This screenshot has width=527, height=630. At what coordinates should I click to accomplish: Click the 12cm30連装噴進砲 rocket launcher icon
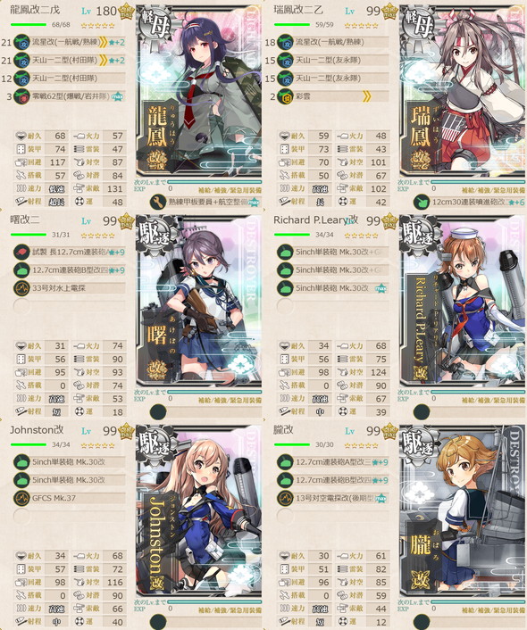pos(422,203)
